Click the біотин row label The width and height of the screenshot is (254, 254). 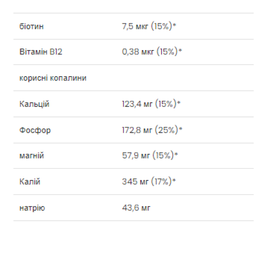coord(32,26)
